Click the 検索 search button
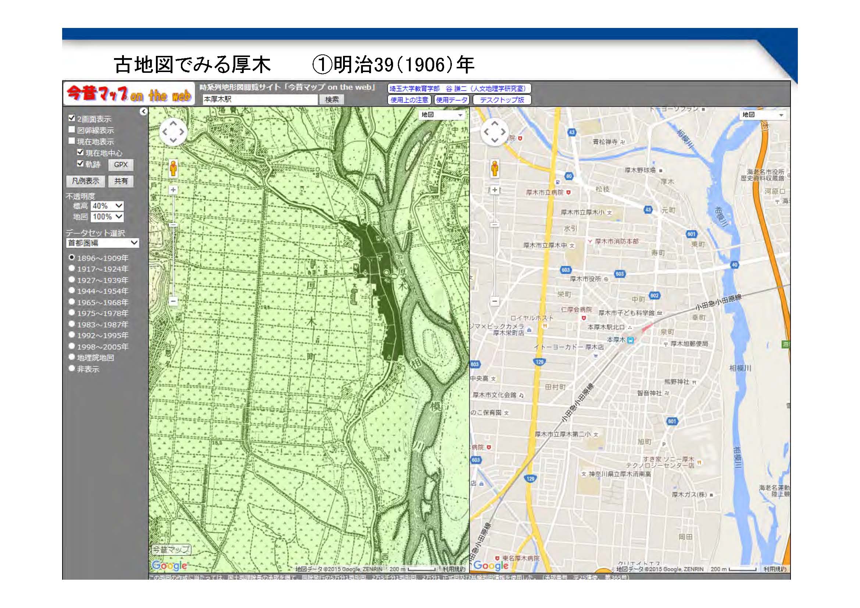 (x=332, y=100)
